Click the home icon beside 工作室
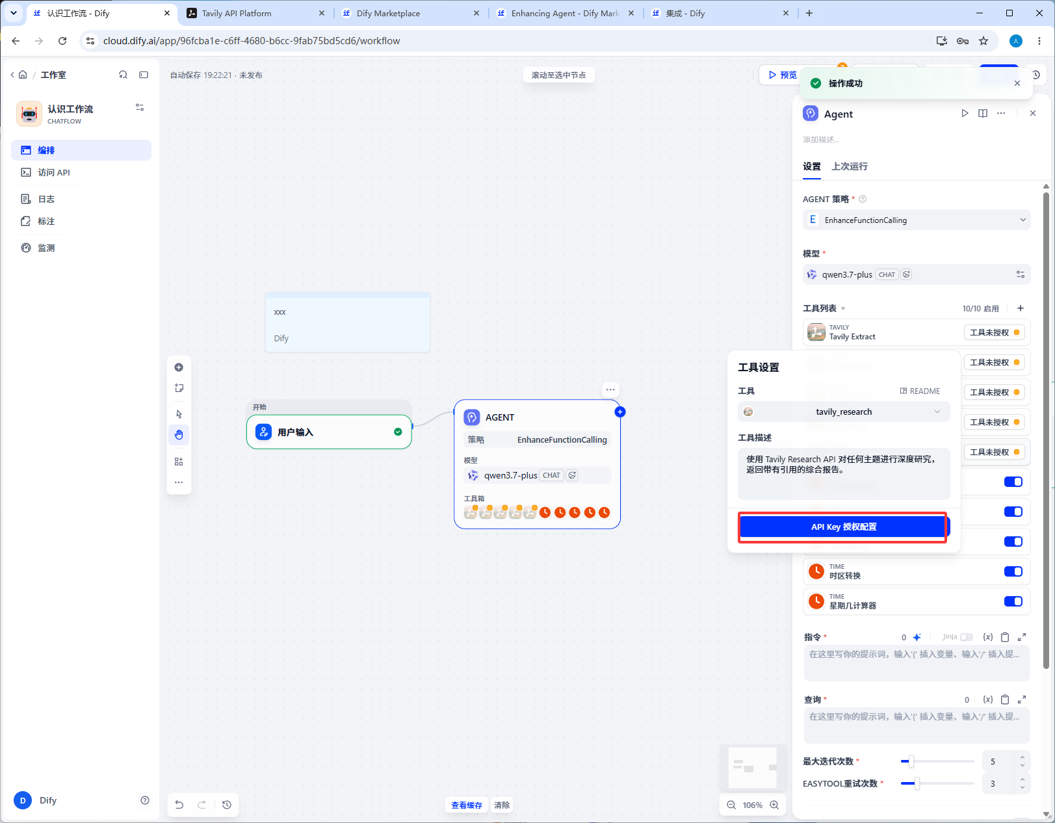 point(23,75)
